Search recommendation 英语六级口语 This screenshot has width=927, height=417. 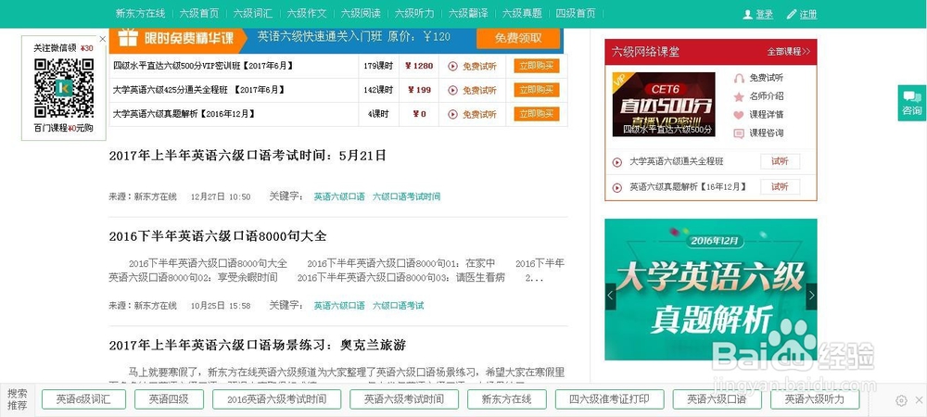[x=717, y=399]
